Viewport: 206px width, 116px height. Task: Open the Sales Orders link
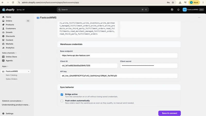click(x=12, y=79)
